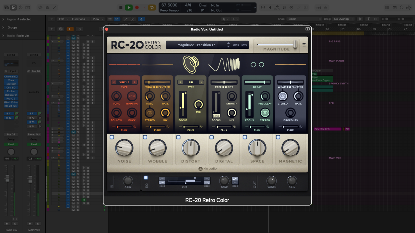Toggle the EQ section enable checkbox
The width and height of the screenshot is (415, 233).
(x=146, y=178)
